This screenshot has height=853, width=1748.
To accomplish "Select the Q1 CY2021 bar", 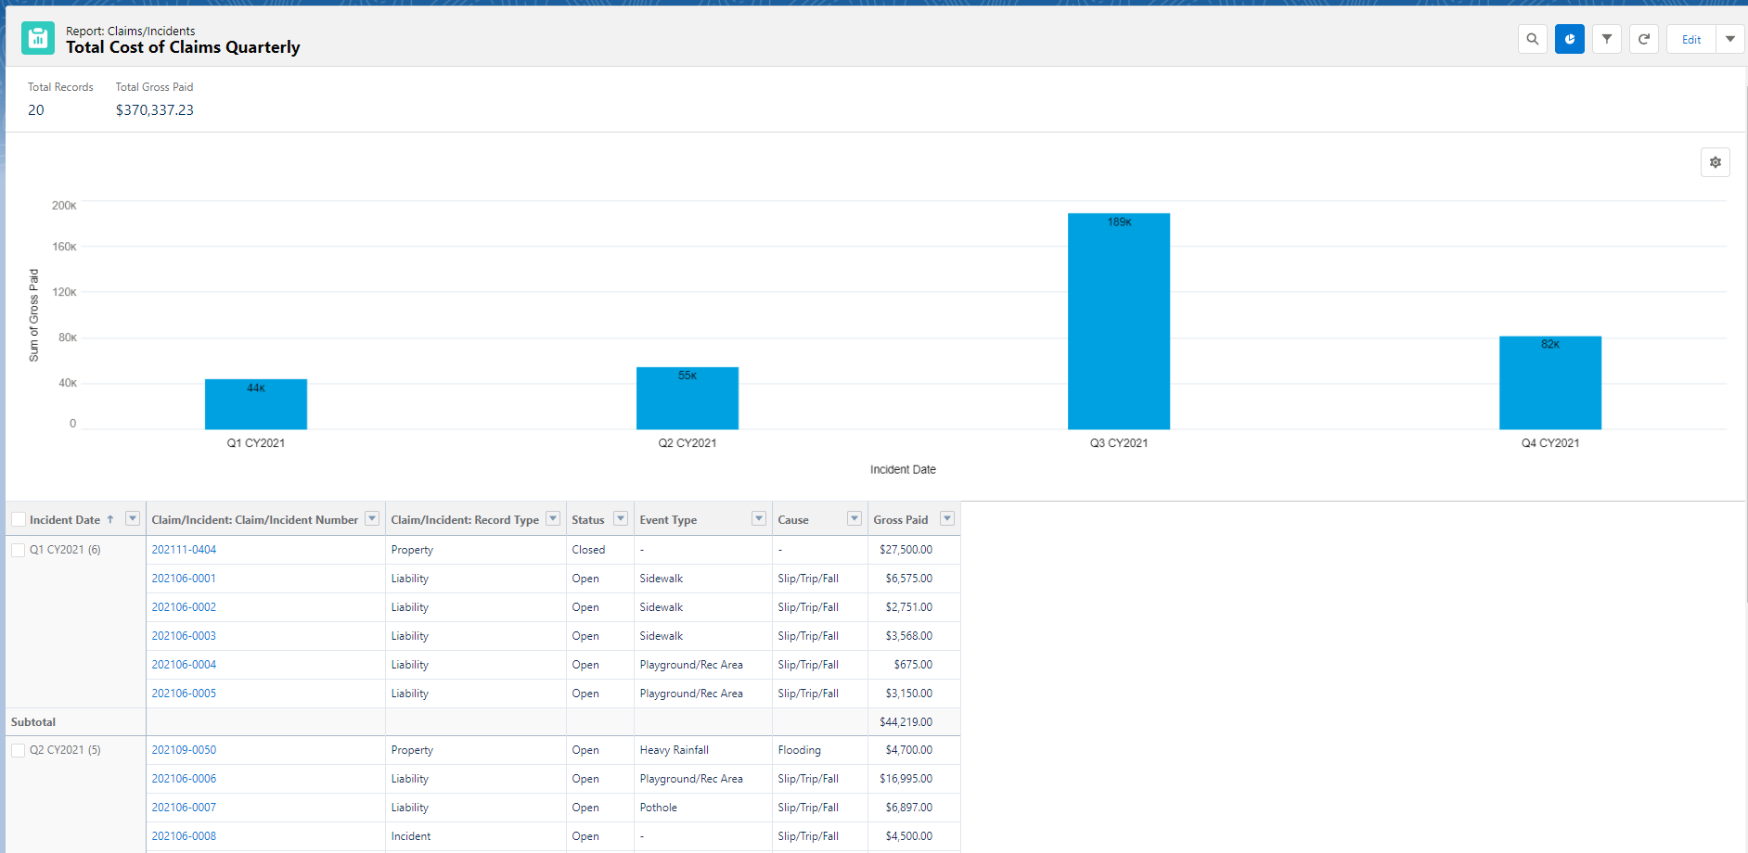I will pyautogui.click(x=256, y=404).
